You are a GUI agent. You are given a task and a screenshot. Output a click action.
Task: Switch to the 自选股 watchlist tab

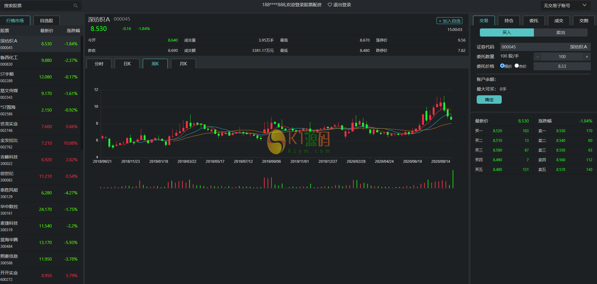(47, 21)
